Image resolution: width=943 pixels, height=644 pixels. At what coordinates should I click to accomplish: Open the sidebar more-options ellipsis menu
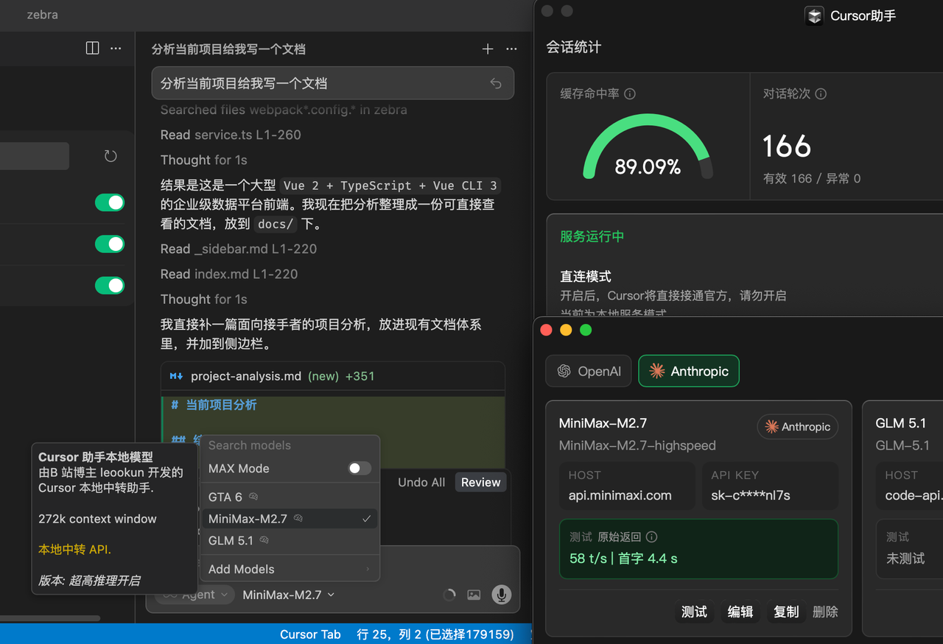point(116,48)
